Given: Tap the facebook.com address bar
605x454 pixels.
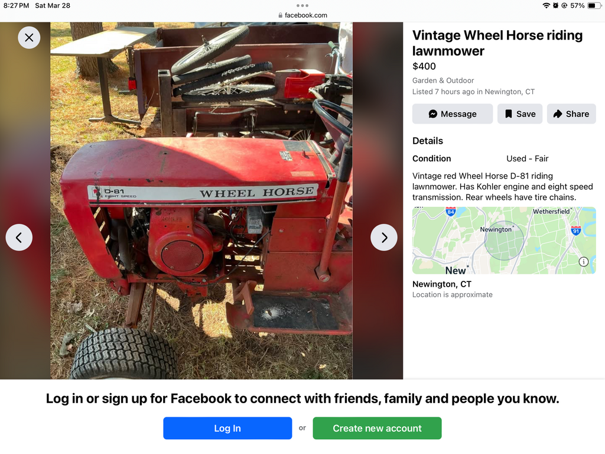Looking at the screenshot, I should 302,15.
